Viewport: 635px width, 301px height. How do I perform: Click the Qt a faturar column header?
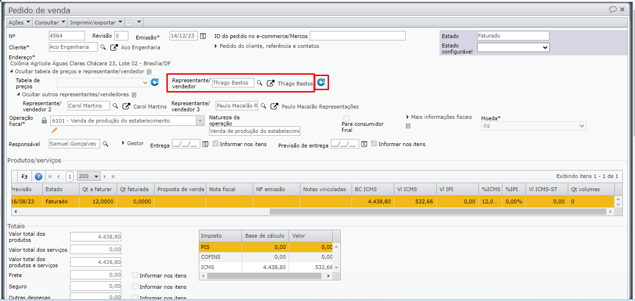click(98, 189)
